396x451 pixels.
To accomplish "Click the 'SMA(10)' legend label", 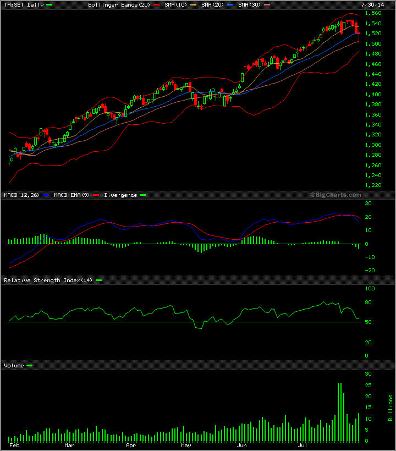I will pos(175,5).
